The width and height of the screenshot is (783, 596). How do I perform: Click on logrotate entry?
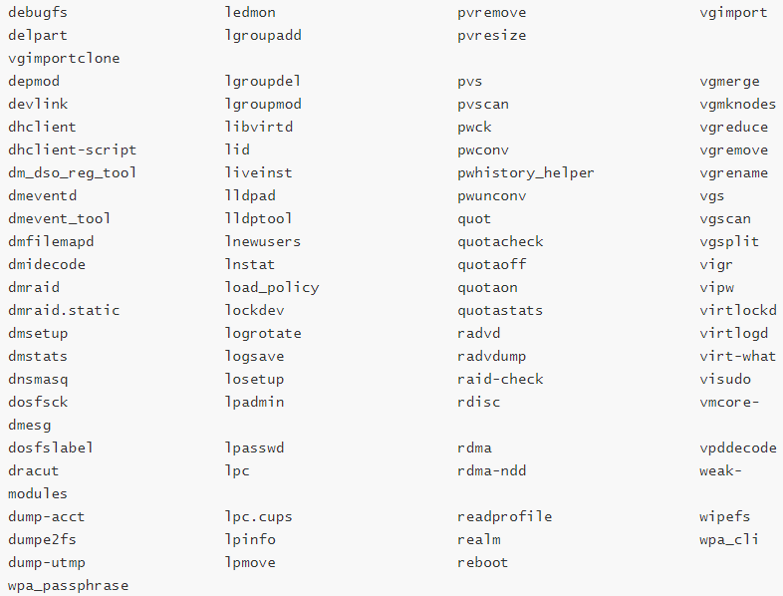(263, 333)
